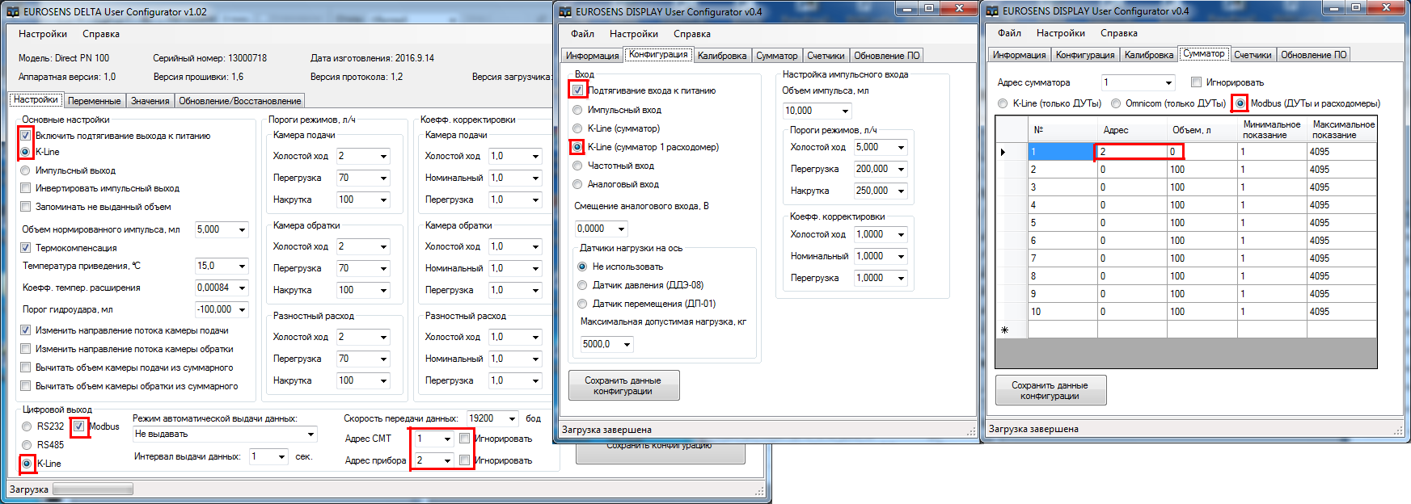
Task: Select K-Line radio in Основные настройки
Action: 26,152
